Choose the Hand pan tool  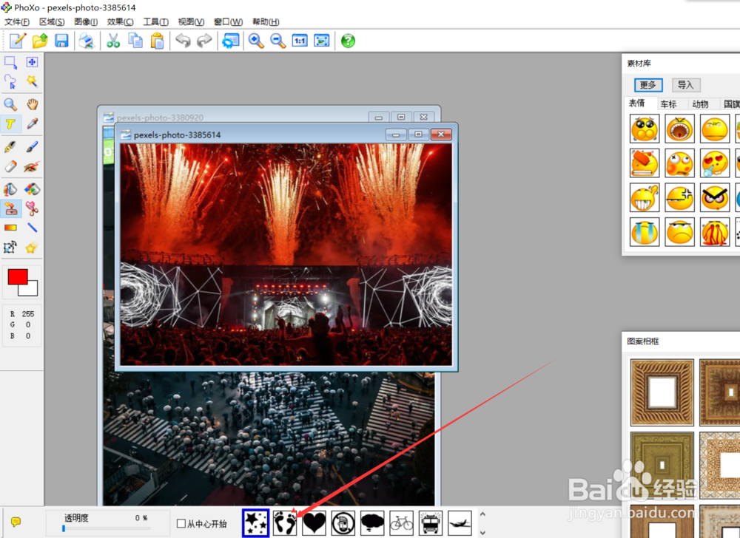click(32, 104)
